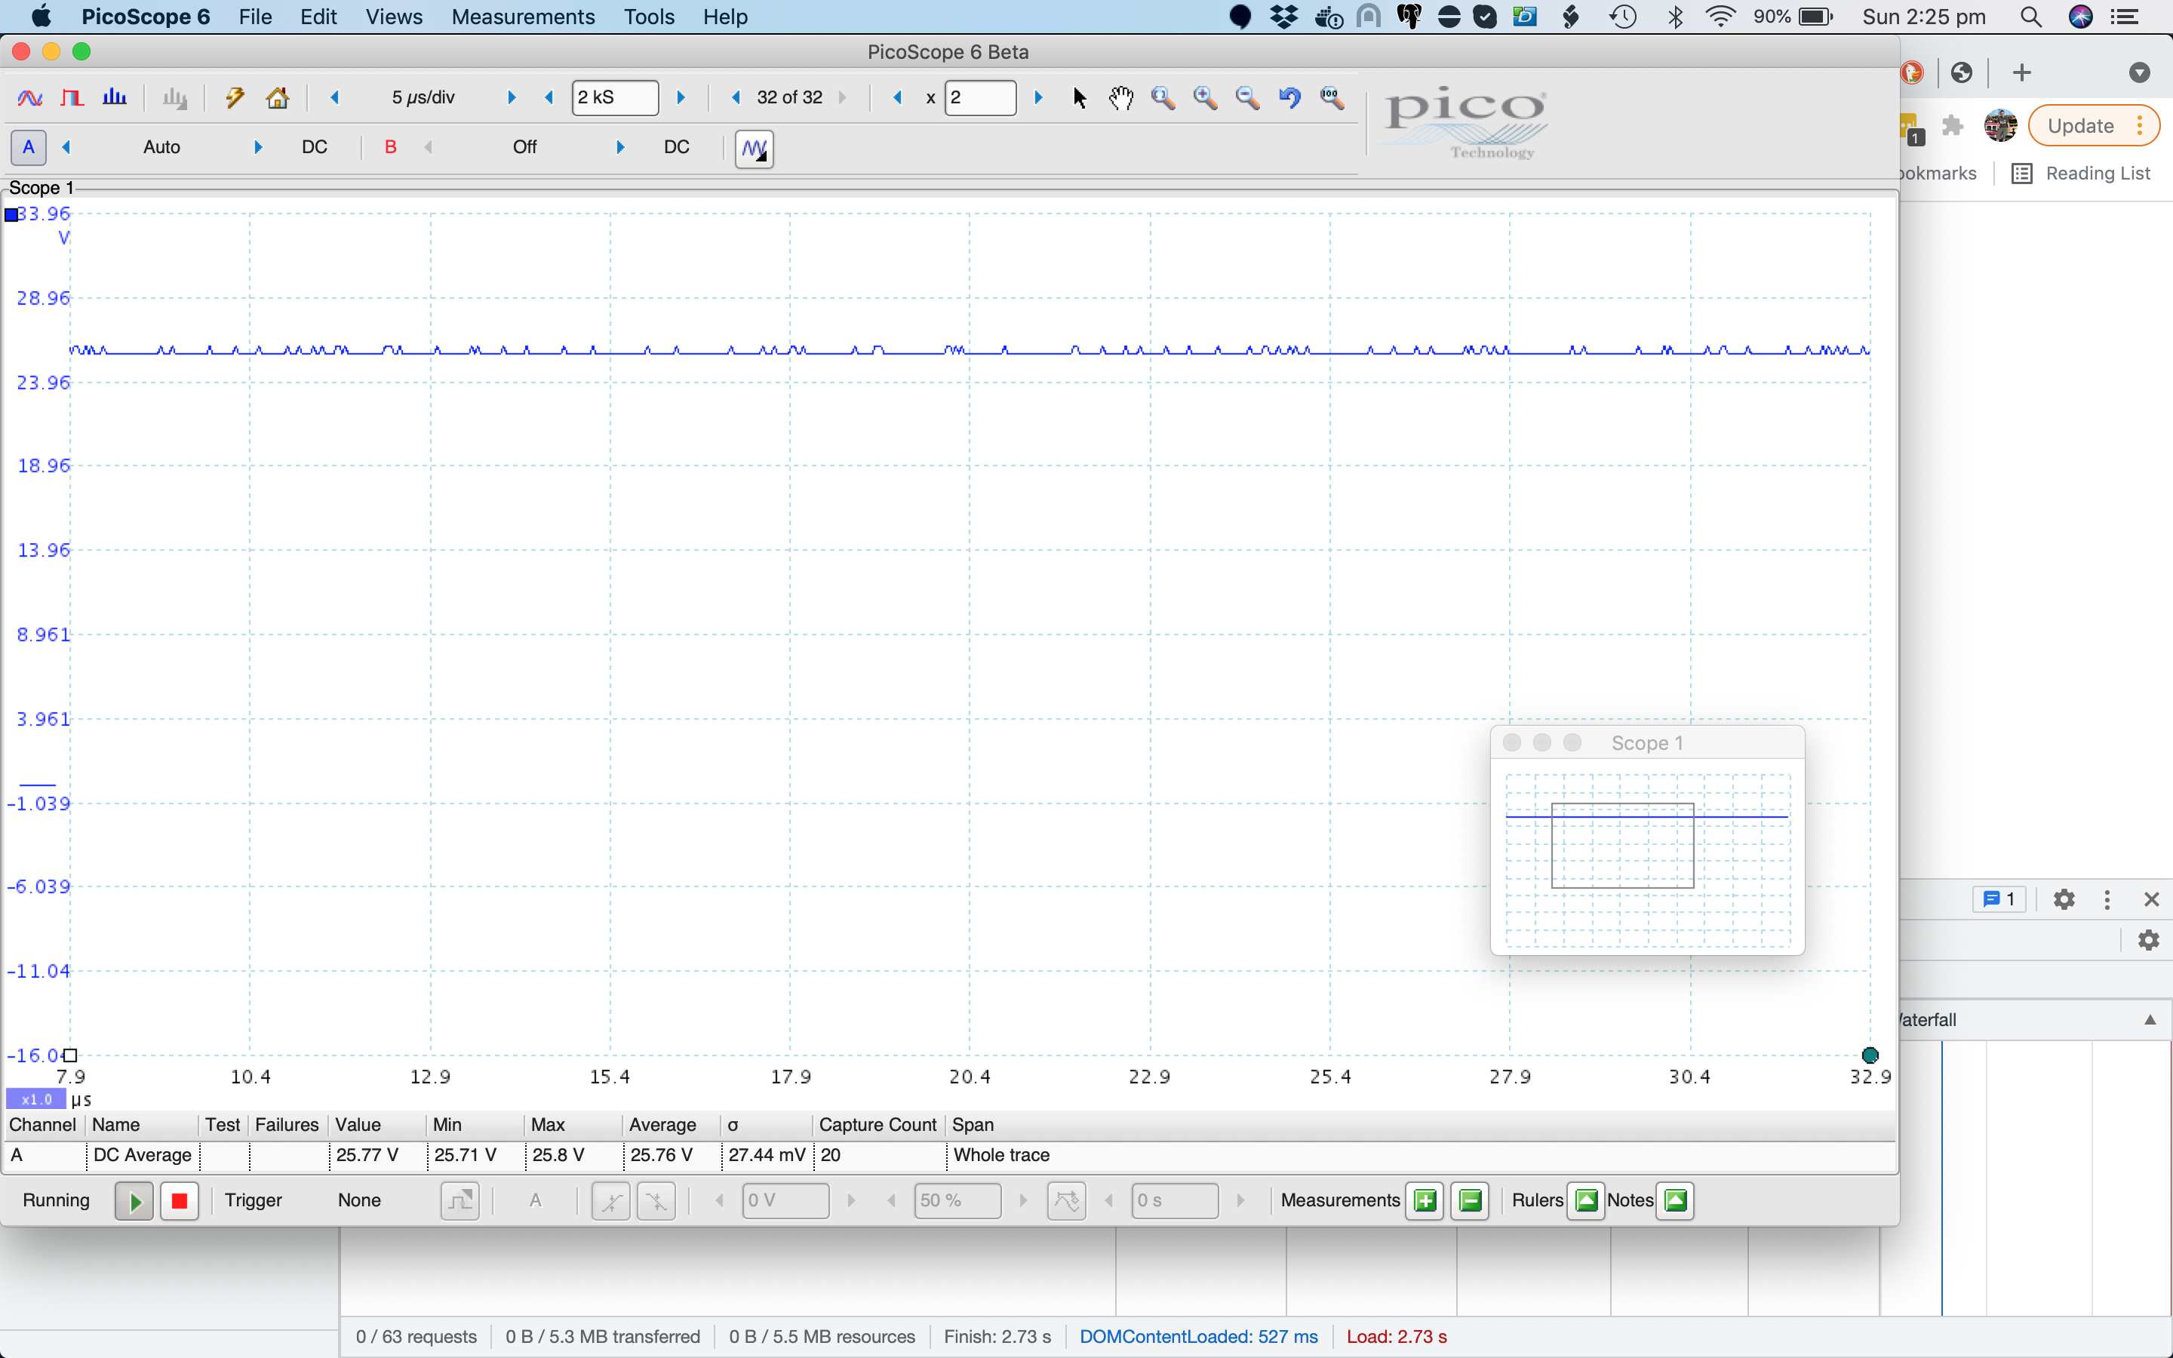The height and width of the screenshot is (1358, 2173).
Task: Go to previous buffer waveform arrow
Action: (x=736, y=97)
